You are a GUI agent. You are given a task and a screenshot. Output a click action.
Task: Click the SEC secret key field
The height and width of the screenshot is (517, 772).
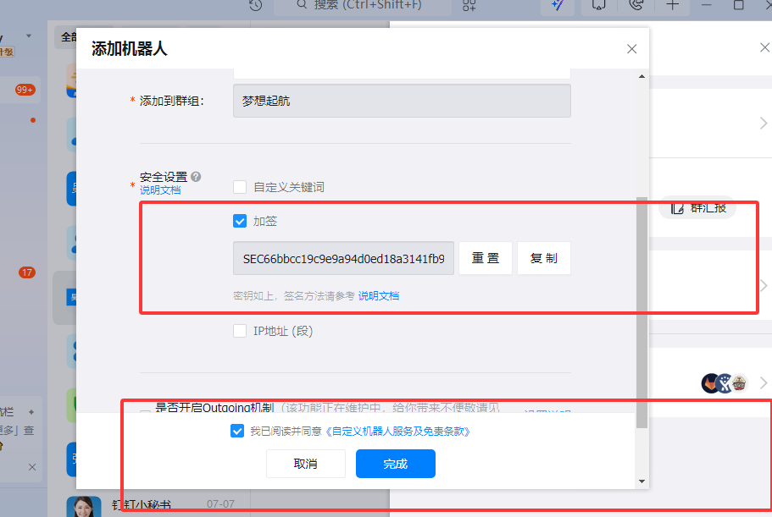coord(344,258)
